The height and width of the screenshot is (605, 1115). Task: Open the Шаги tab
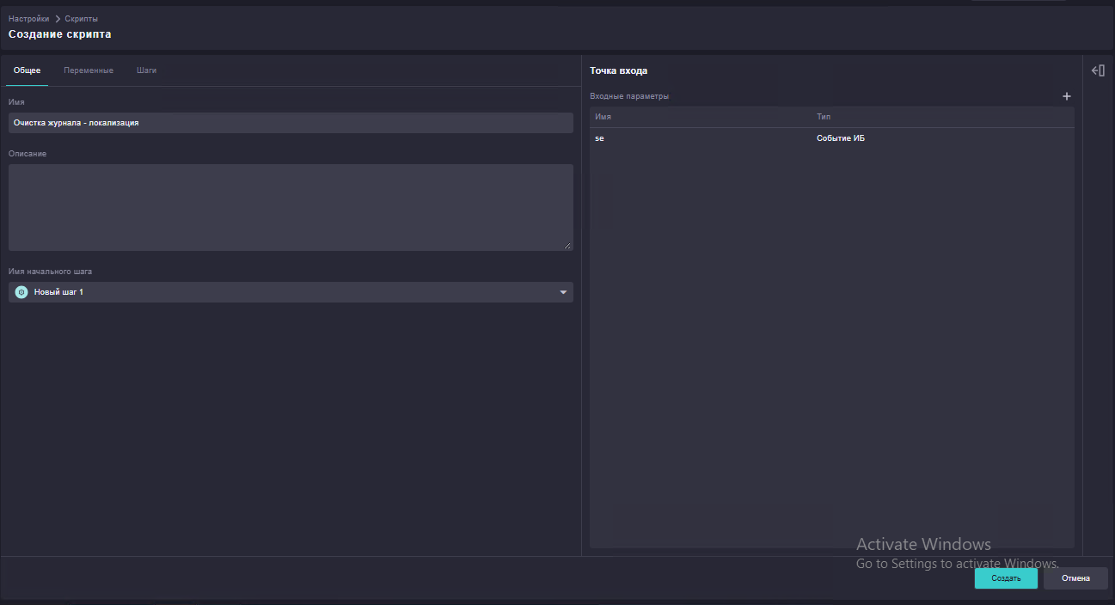tap(146, 70)
